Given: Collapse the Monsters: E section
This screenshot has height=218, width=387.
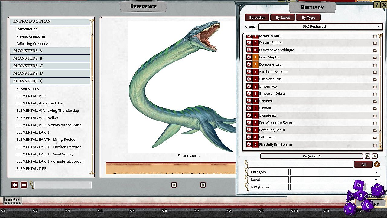Looking at the screenshot, I should [28, 81].
